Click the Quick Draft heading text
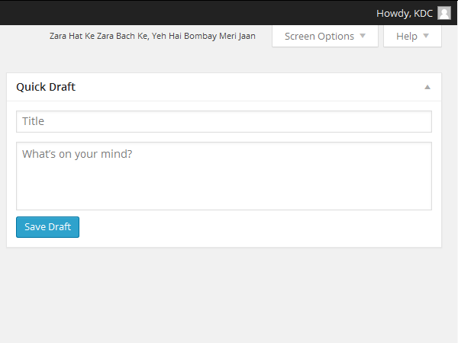The width and height of the screenshot is (458, 343). (46, 87)
